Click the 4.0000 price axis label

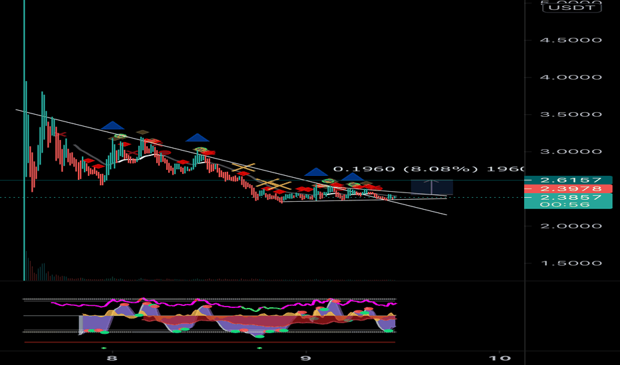pos(571,78)
